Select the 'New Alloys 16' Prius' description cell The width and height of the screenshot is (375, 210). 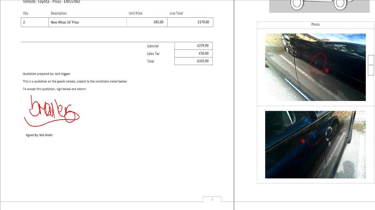tap(87, 22)
